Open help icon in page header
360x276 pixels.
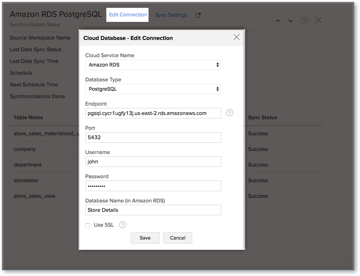(x=304, y=21)
